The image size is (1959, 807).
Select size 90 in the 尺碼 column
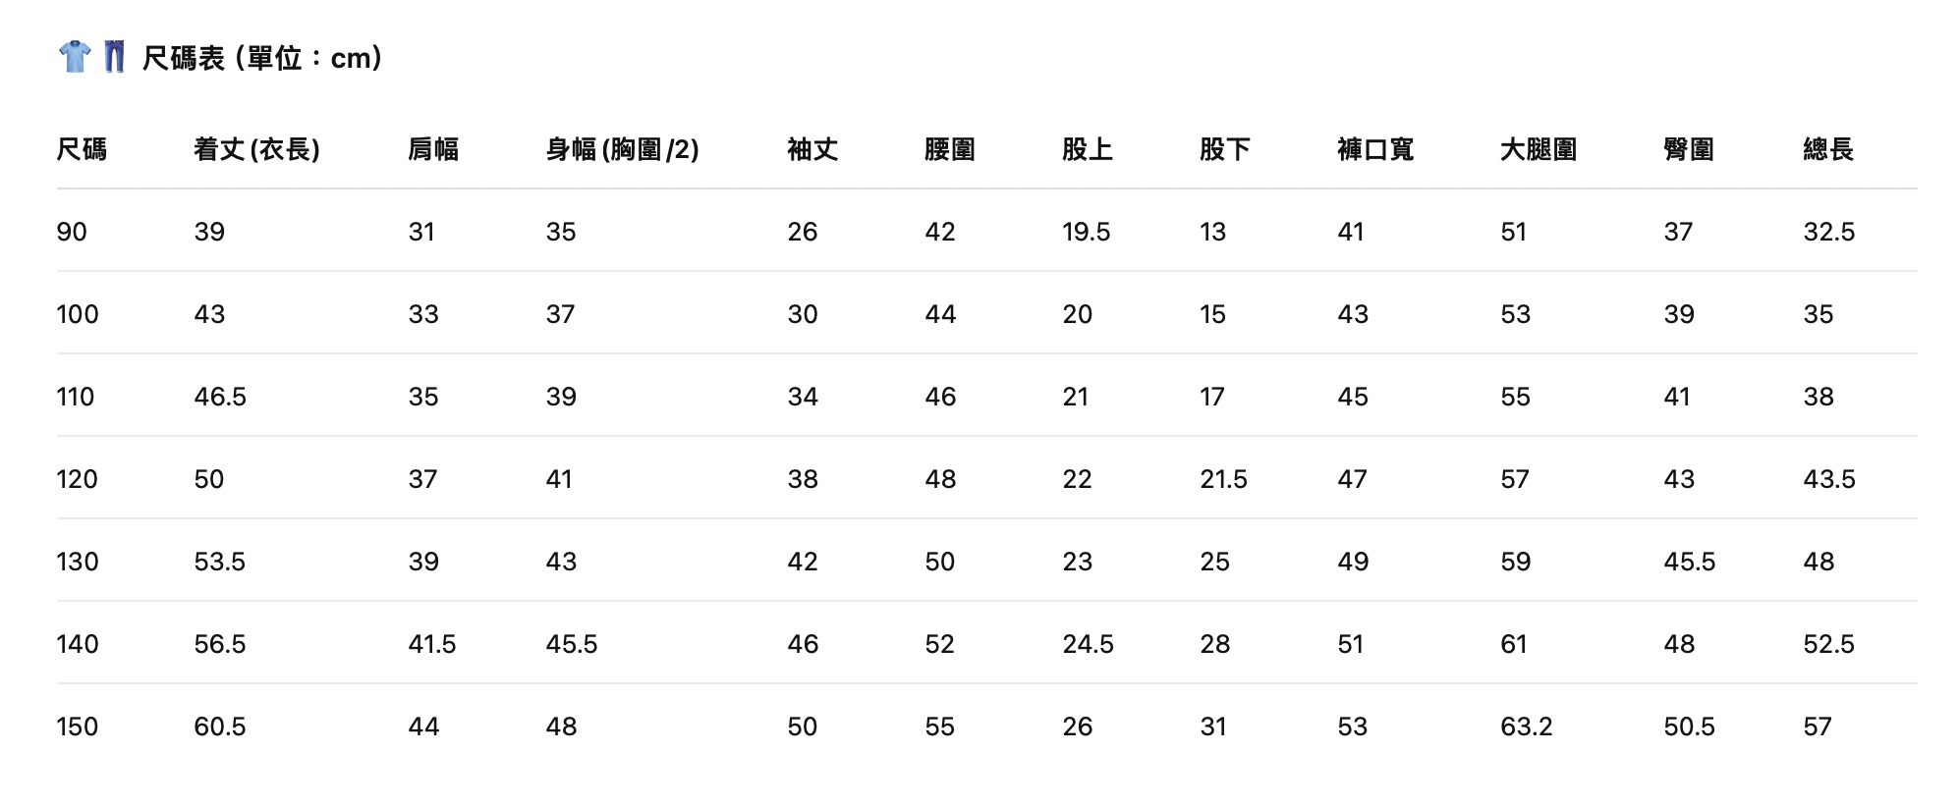pyautogui.click(x=72, y=232)
